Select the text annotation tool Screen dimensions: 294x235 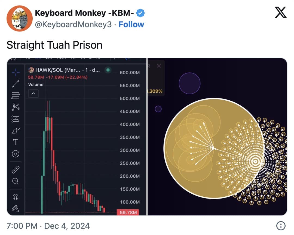coord(16,142)
